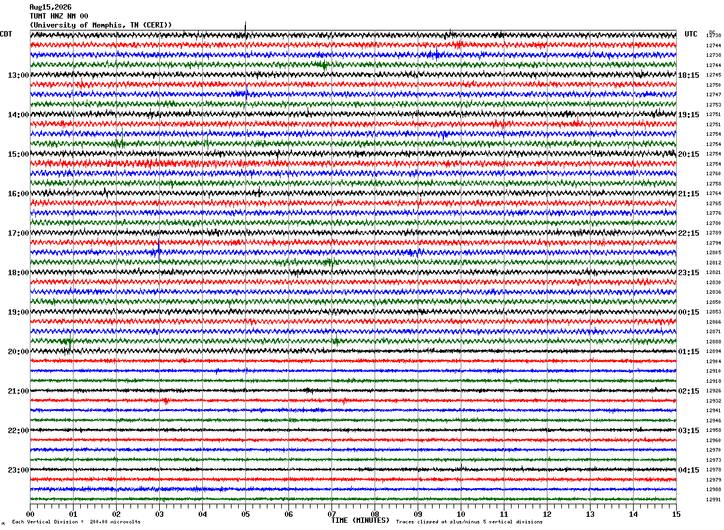Click the DC offset value 12789

[714, 233]
